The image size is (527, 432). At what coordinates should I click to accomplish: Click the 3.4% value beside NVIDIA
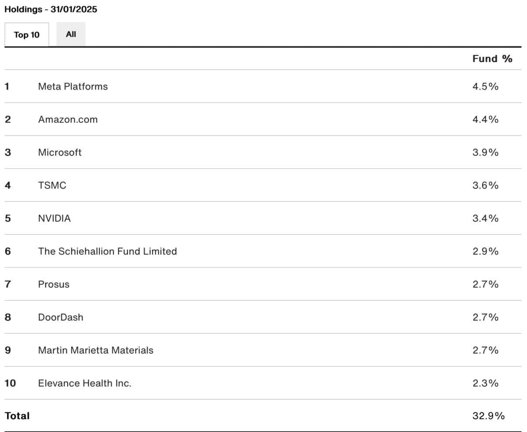pos(485,218)
